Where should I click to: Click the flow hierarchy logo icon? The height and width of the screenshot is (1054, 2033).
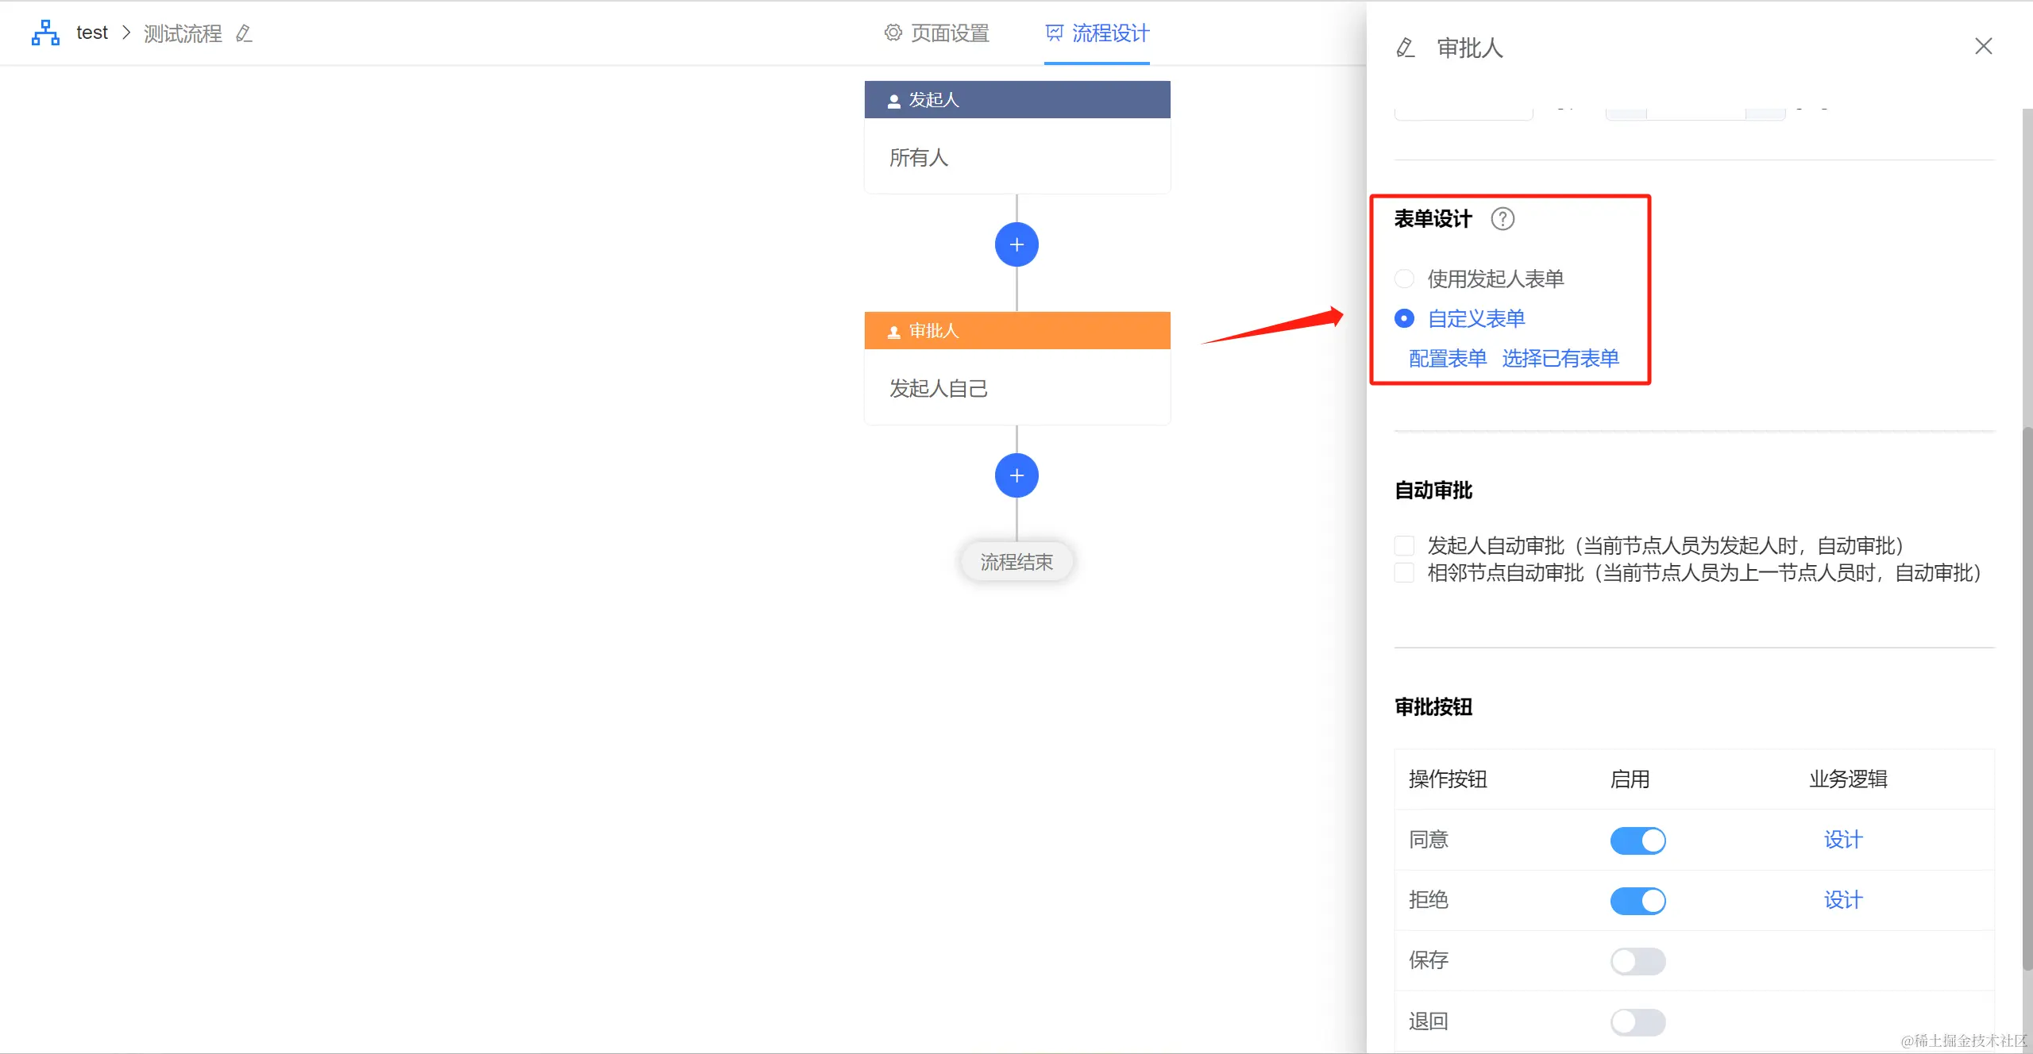(45, 33)
